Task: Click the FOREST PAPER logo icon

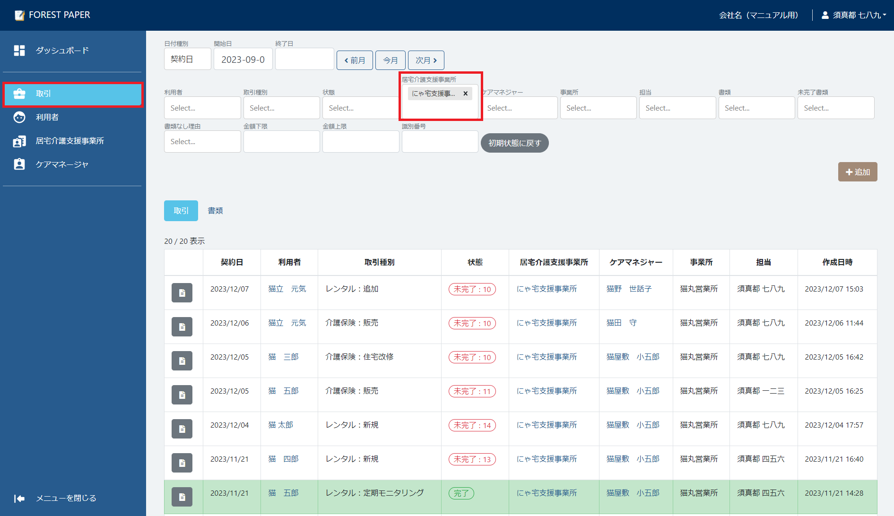Action: coord(19,15)
